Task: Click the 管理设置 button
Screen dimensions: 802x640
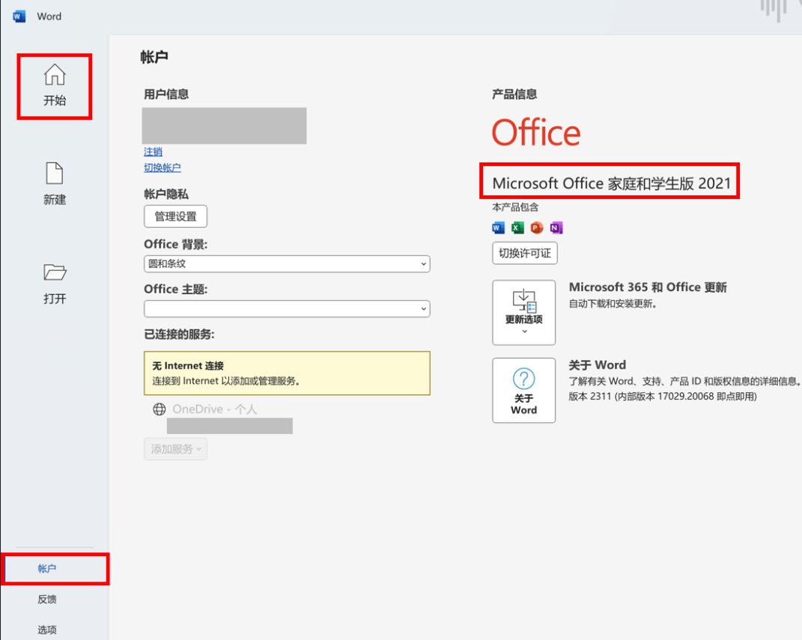Action: pyautogui.click(x=175, y=216)
